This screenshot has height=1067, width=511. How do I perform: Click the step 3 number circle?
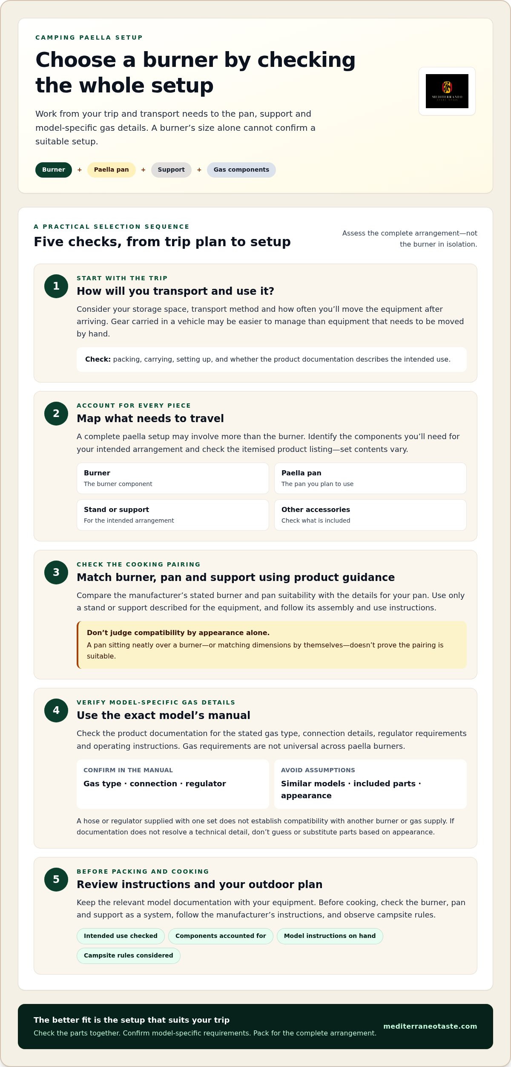[56, 572]
